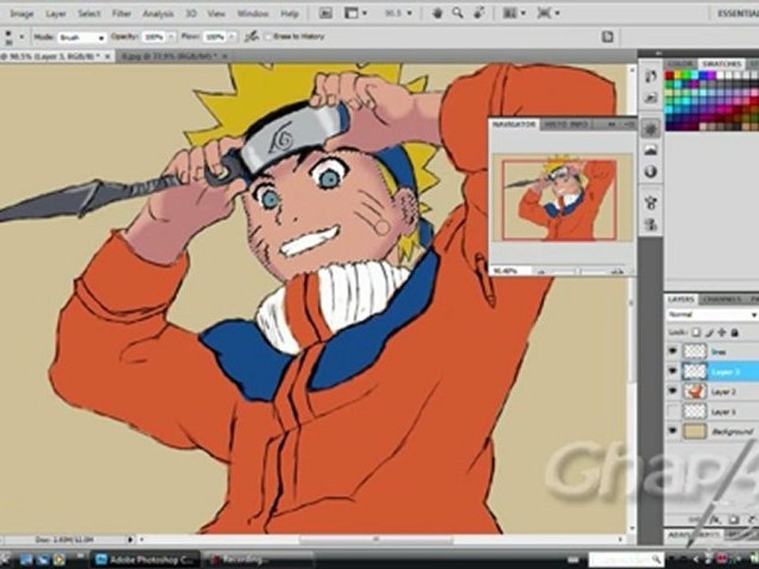Viewport: 759px width, 569px height.
Task: Open the Clone Source icon in panel dock
Action: point(651,224)
